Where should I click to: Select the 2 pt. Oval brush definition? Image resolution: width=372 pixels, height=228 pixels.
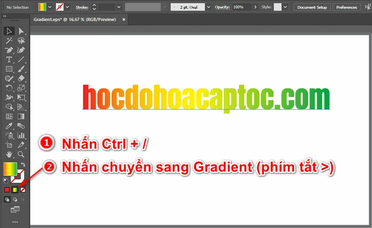click(188, 7)
